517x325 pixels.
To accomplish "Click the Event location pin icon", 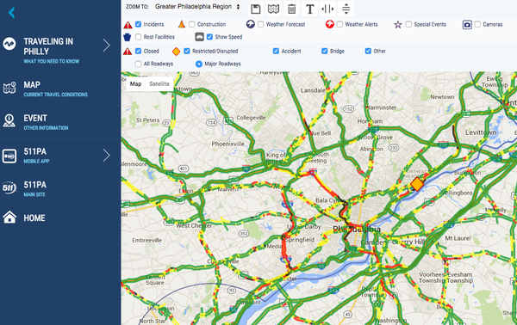I will (9, 120).
